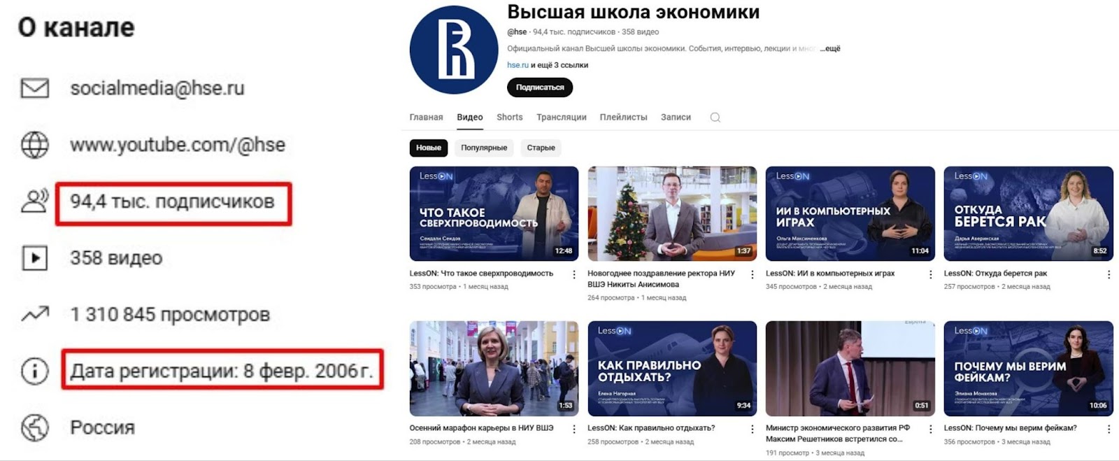Open three-dot menu for Откуда берется рак
Screen dimensions: 1119x461
pos(1109,274)
